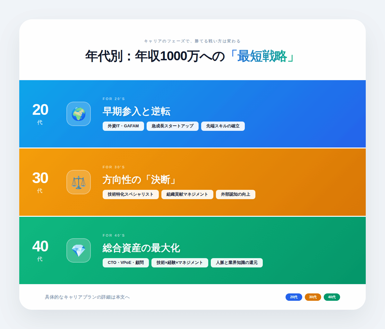385x329 pixels.
Task: Click the diamond gem icon in 40代 section
Action: (79, 250)
